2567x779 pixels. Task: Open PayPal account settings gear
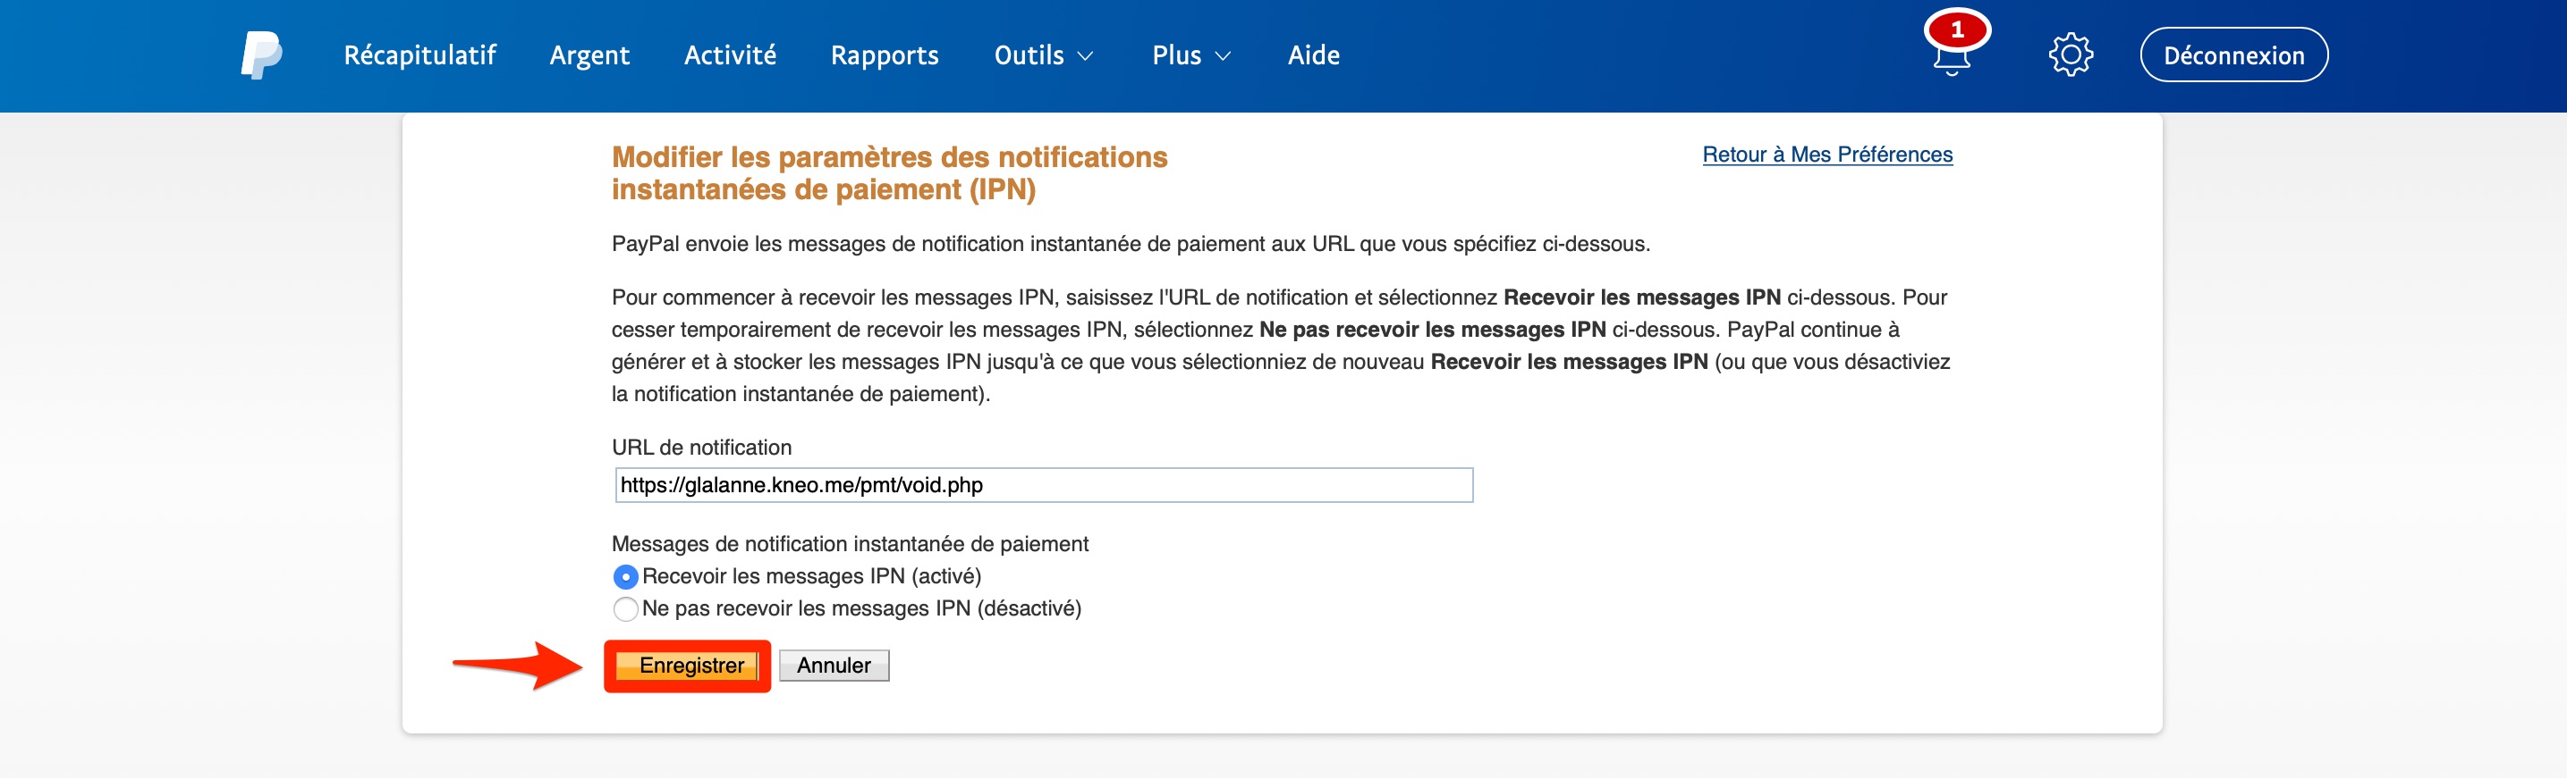click(x=2070, y=54)
